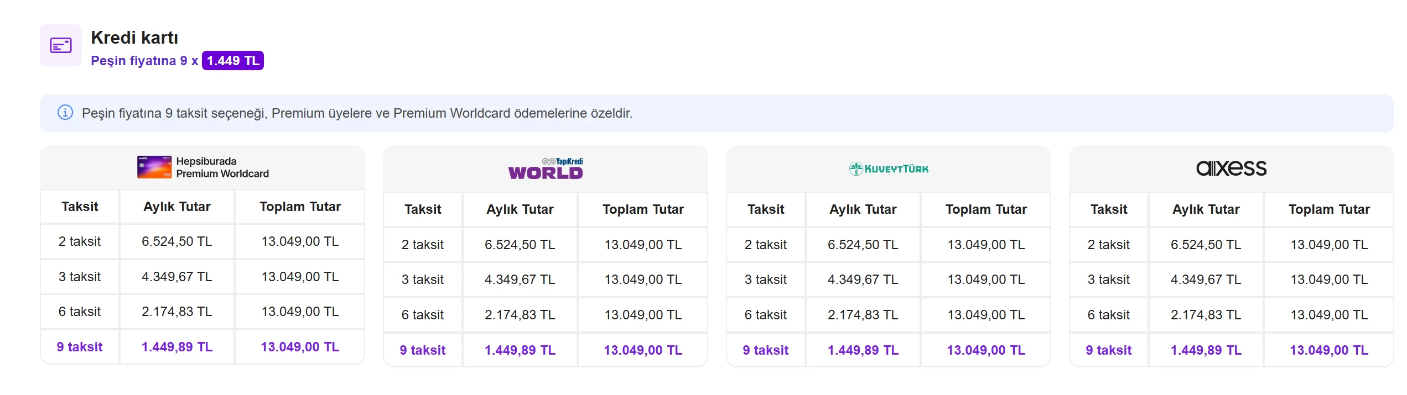Click the purple 1.449 TL badge
The width and height of the screenshot is (1407, 395).
[233, 61]
